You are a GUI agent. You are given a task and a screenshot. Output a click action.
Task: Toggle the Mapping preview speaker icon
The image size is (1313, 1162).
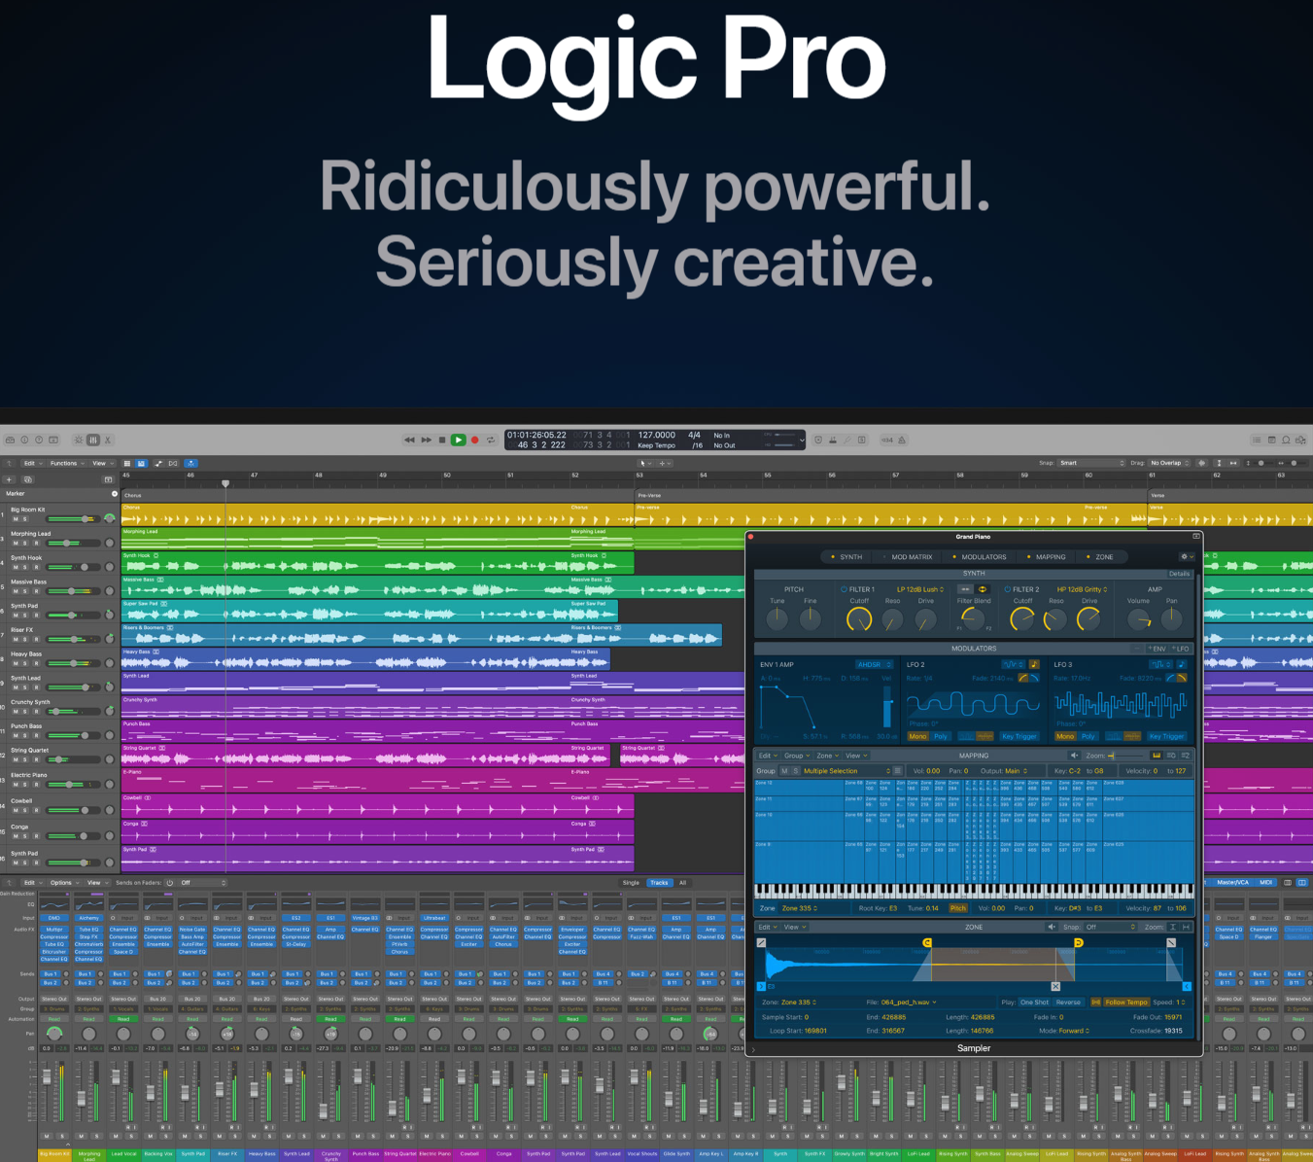[1074, 756]
